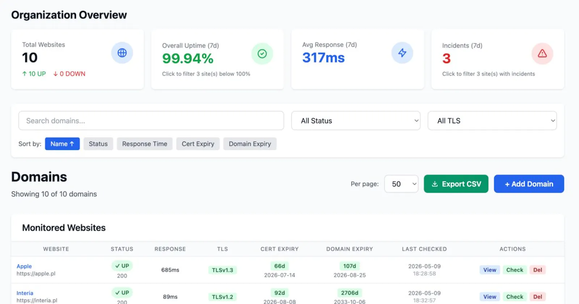Filter sites below 100% uptime
The width and height of the screenshot is (579, 304).
(x=206, y=74)
